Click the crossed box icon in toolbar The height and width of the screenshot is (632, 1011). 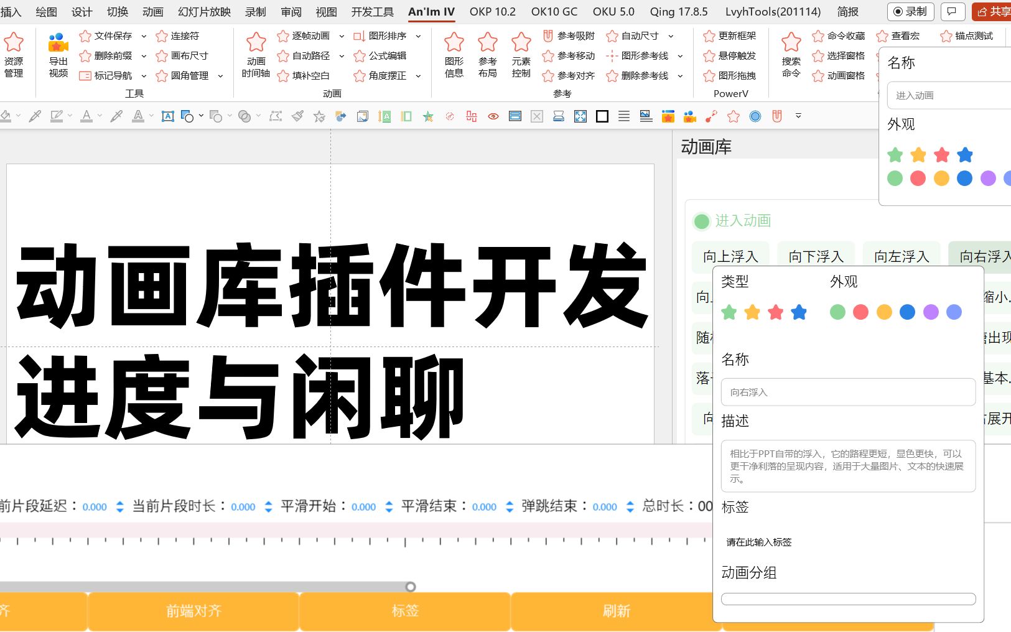(537, 116)
